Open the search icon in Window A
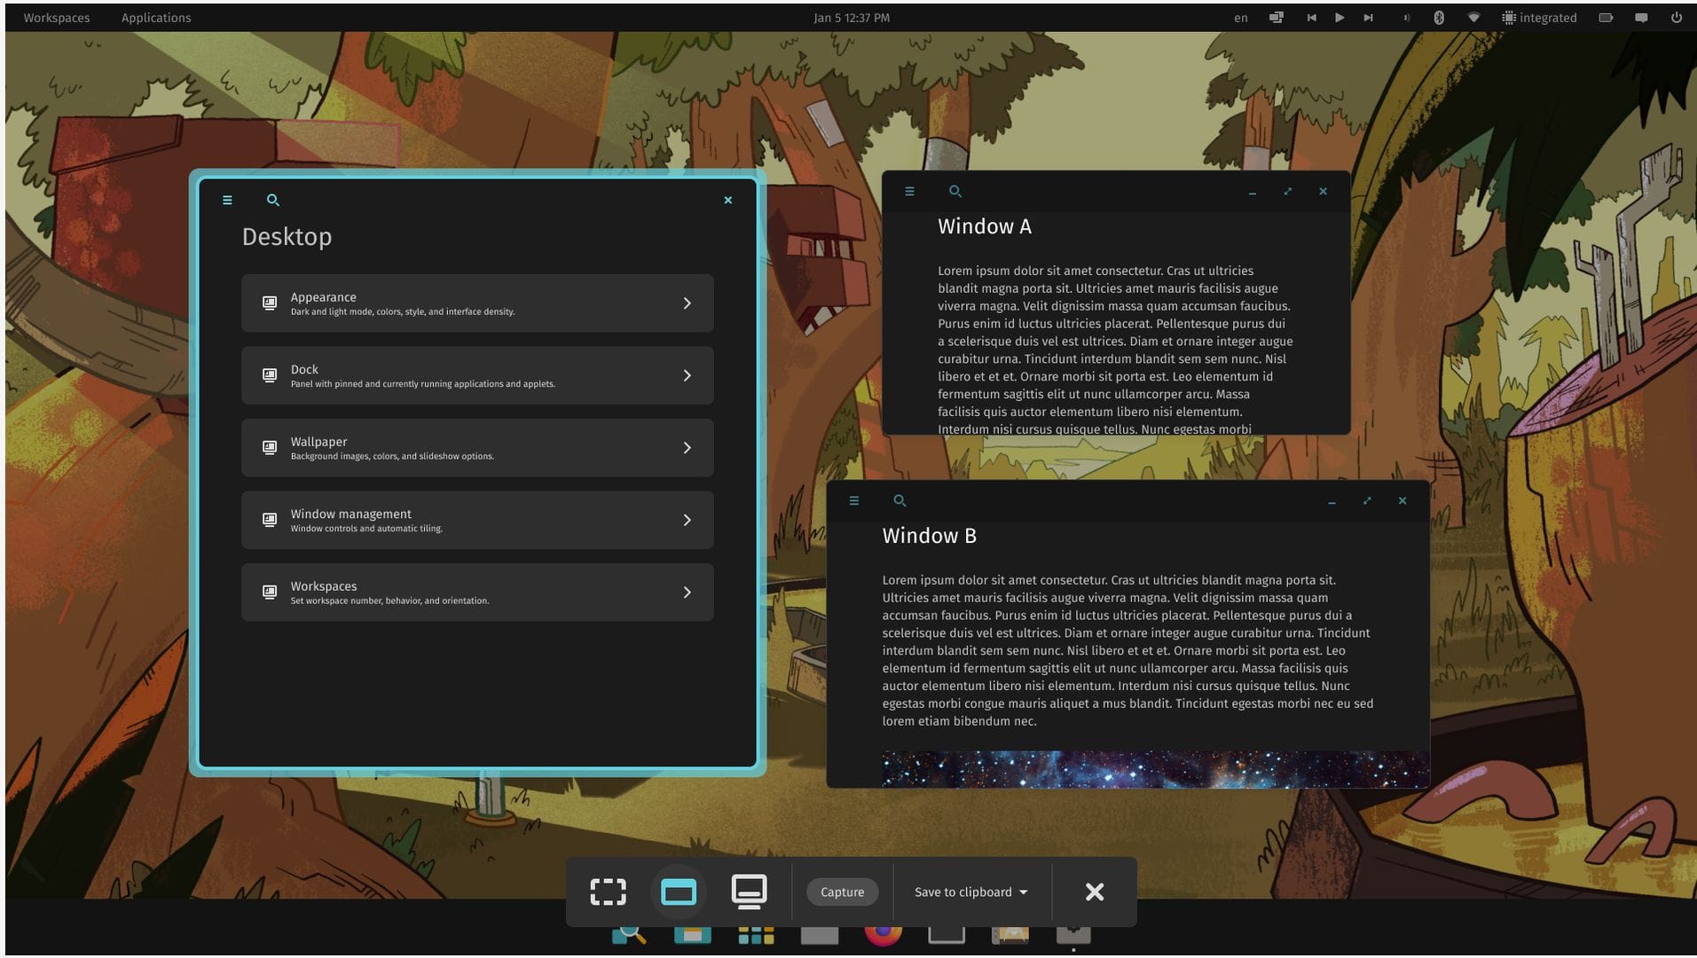Screen dimensions: 1697x958 click(x=955, y=191)
